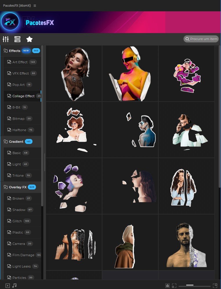Adjust the thumbnail size slider
The image size is (221, 289).
point(190,286)
